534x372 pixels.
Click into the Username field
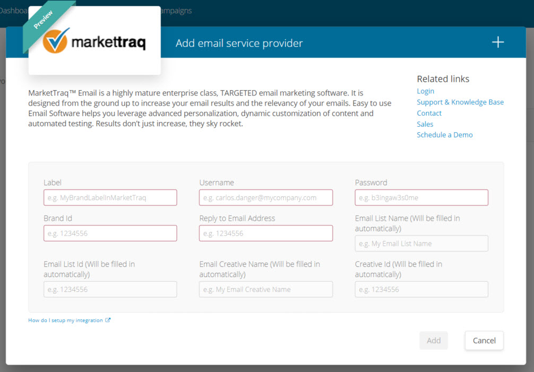[x=266, y=197]
